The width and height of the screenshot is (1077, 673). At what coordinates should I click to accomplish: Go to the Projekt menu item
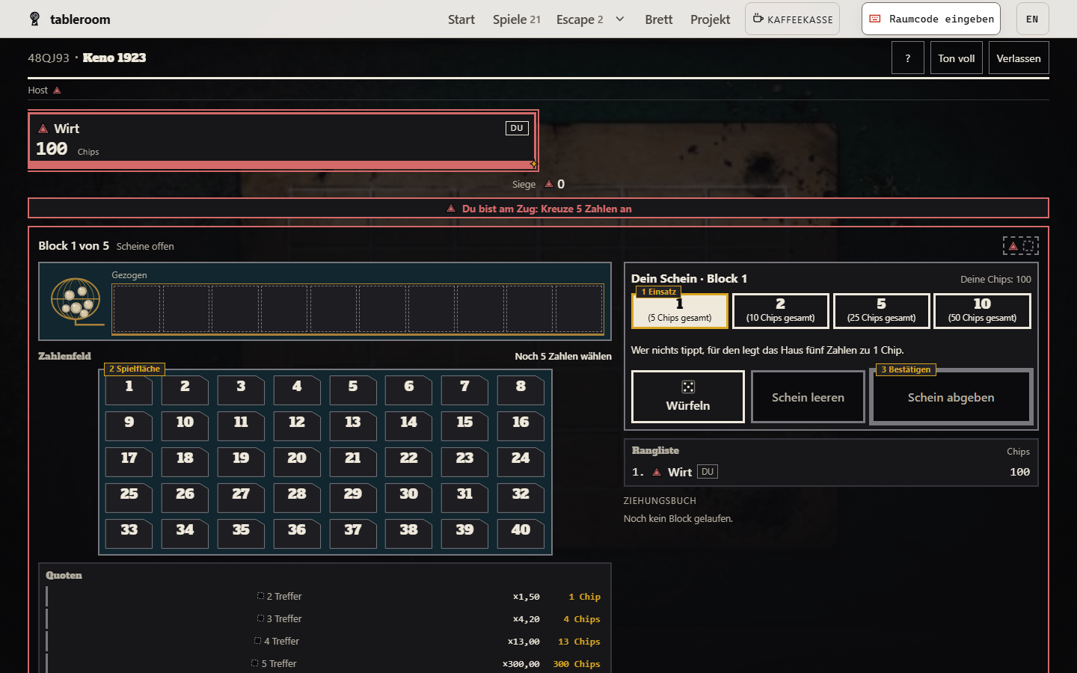(710, 19)
